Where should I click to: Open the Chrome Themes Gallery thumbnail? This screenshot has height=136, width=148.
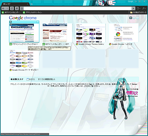90,33
